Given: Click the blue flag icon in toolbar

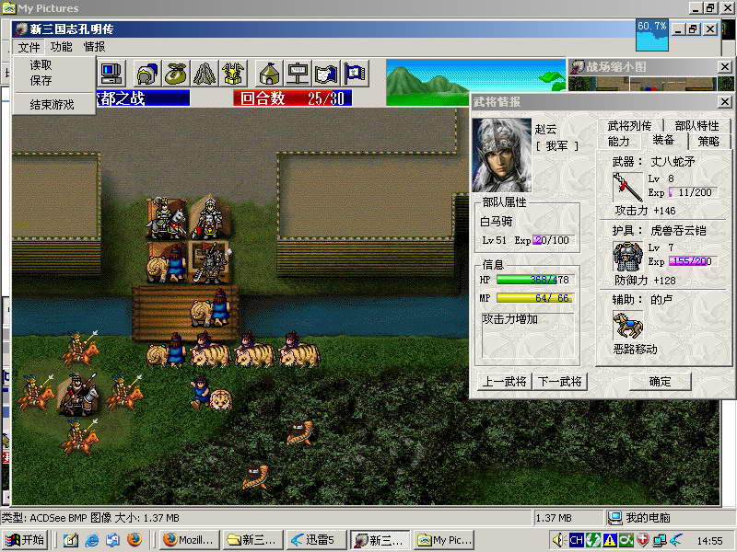Looking at the screenshot, I should tap(355, 74).
